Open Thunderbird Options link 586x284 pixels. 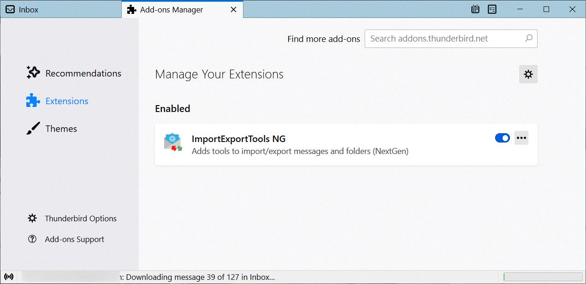pyautogui.click(x=81, y=219)
